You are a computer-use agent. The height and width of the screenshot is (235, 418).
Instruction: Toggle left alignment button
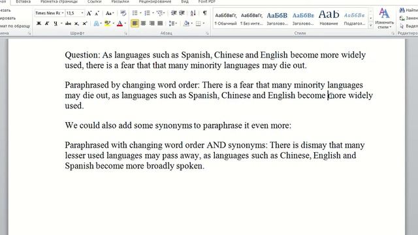pos(135,23)
